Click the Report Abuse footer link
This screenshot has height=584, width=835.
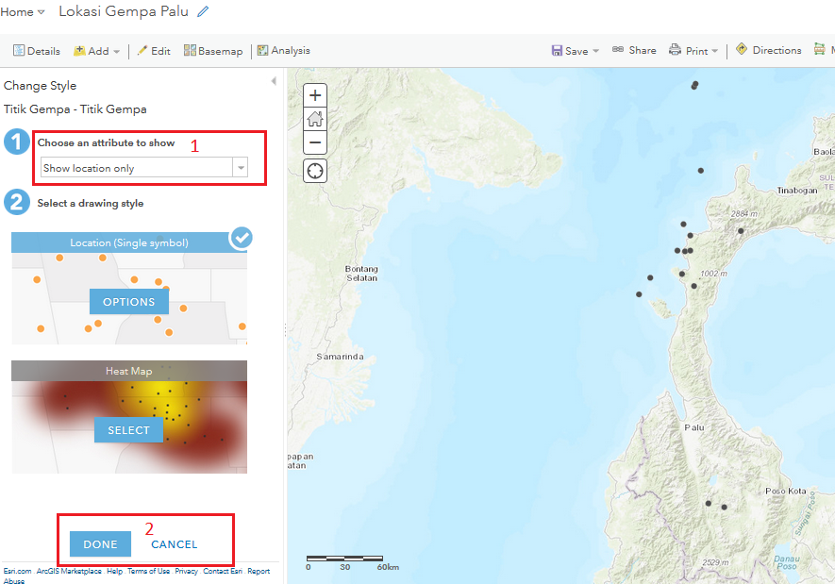259,571
